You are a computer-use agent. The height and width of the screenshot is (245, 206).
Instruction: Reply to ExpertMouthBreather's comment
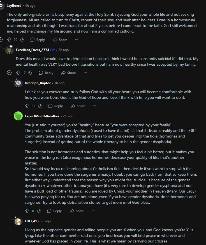pos(54,211)
